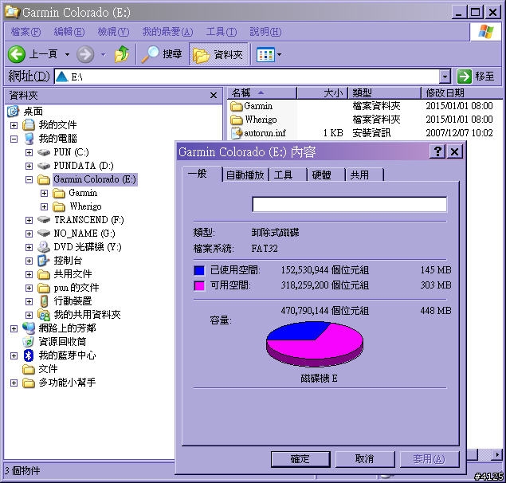Open 資源回收筒 recycle bin icon
Viewport: 506px width, 483px height.
(29, 342)
